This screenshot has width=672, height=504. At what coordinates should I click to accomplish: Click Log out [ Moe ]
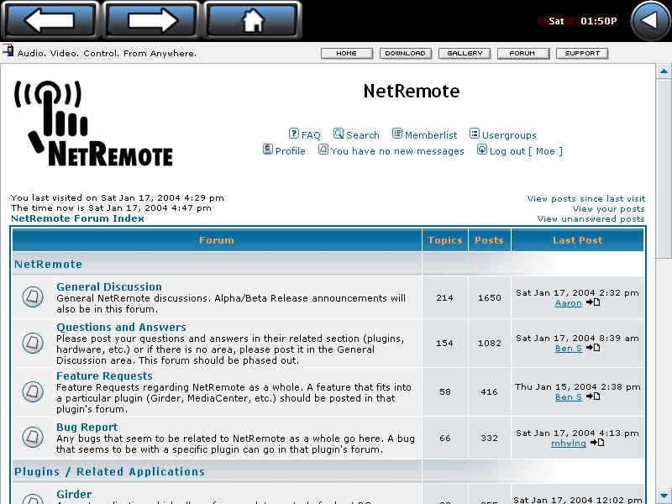526,151
